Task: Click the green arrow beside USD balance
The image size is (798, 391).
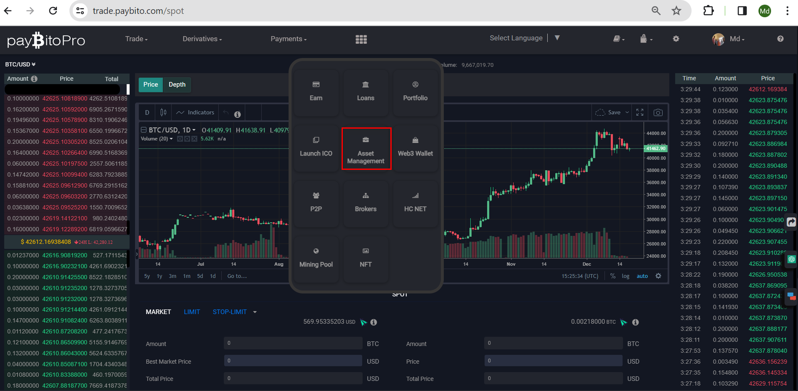Action: coord(363,322)
